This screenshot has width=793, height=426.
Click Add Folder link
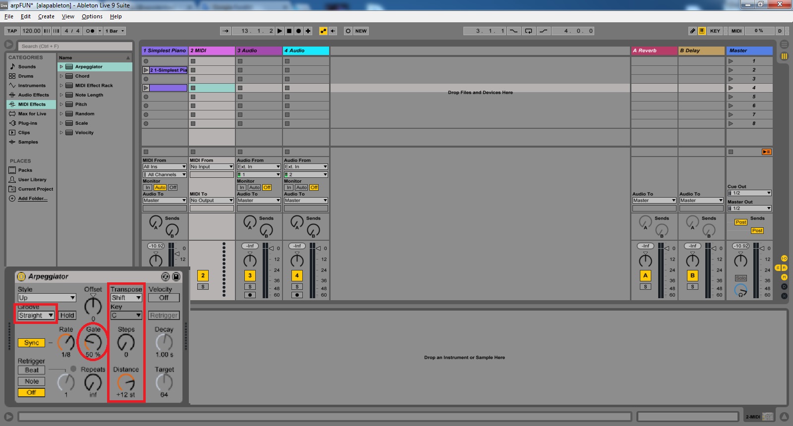click(x=33, y=198)
